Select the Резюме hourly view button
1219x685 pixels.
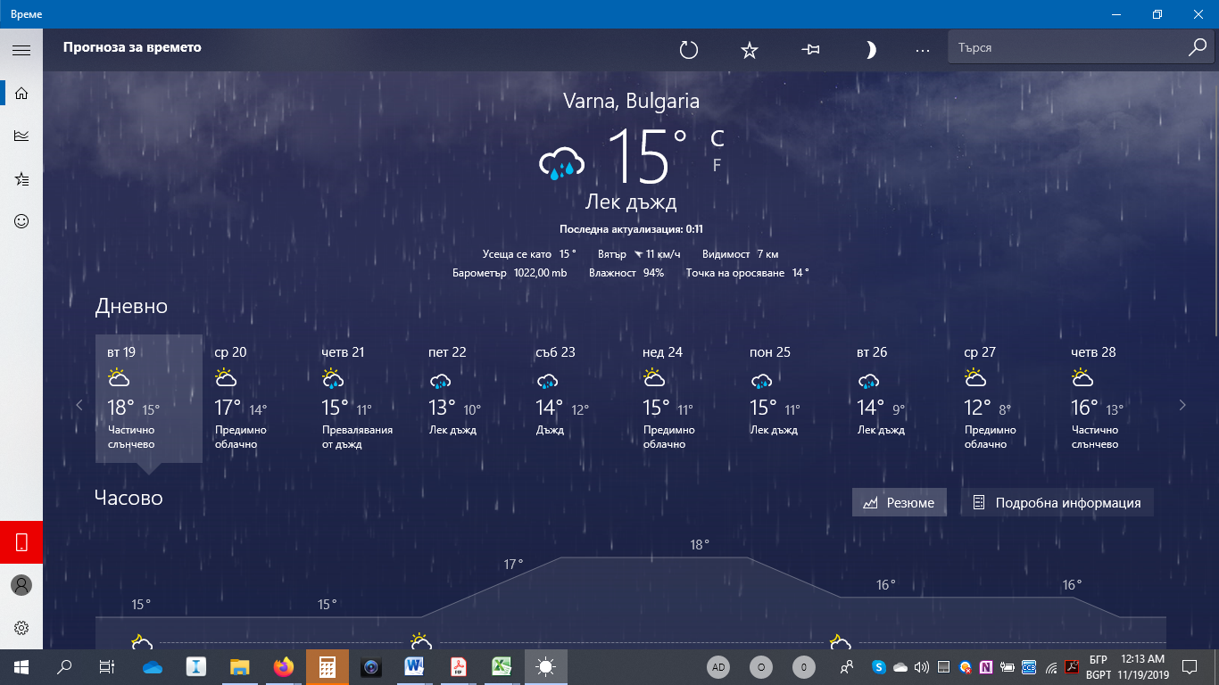[899, 503]
